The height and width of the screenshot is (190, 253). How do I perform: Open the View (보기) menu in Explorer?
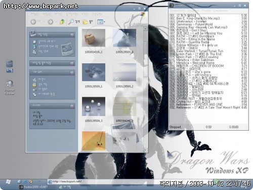pos(59,14)
